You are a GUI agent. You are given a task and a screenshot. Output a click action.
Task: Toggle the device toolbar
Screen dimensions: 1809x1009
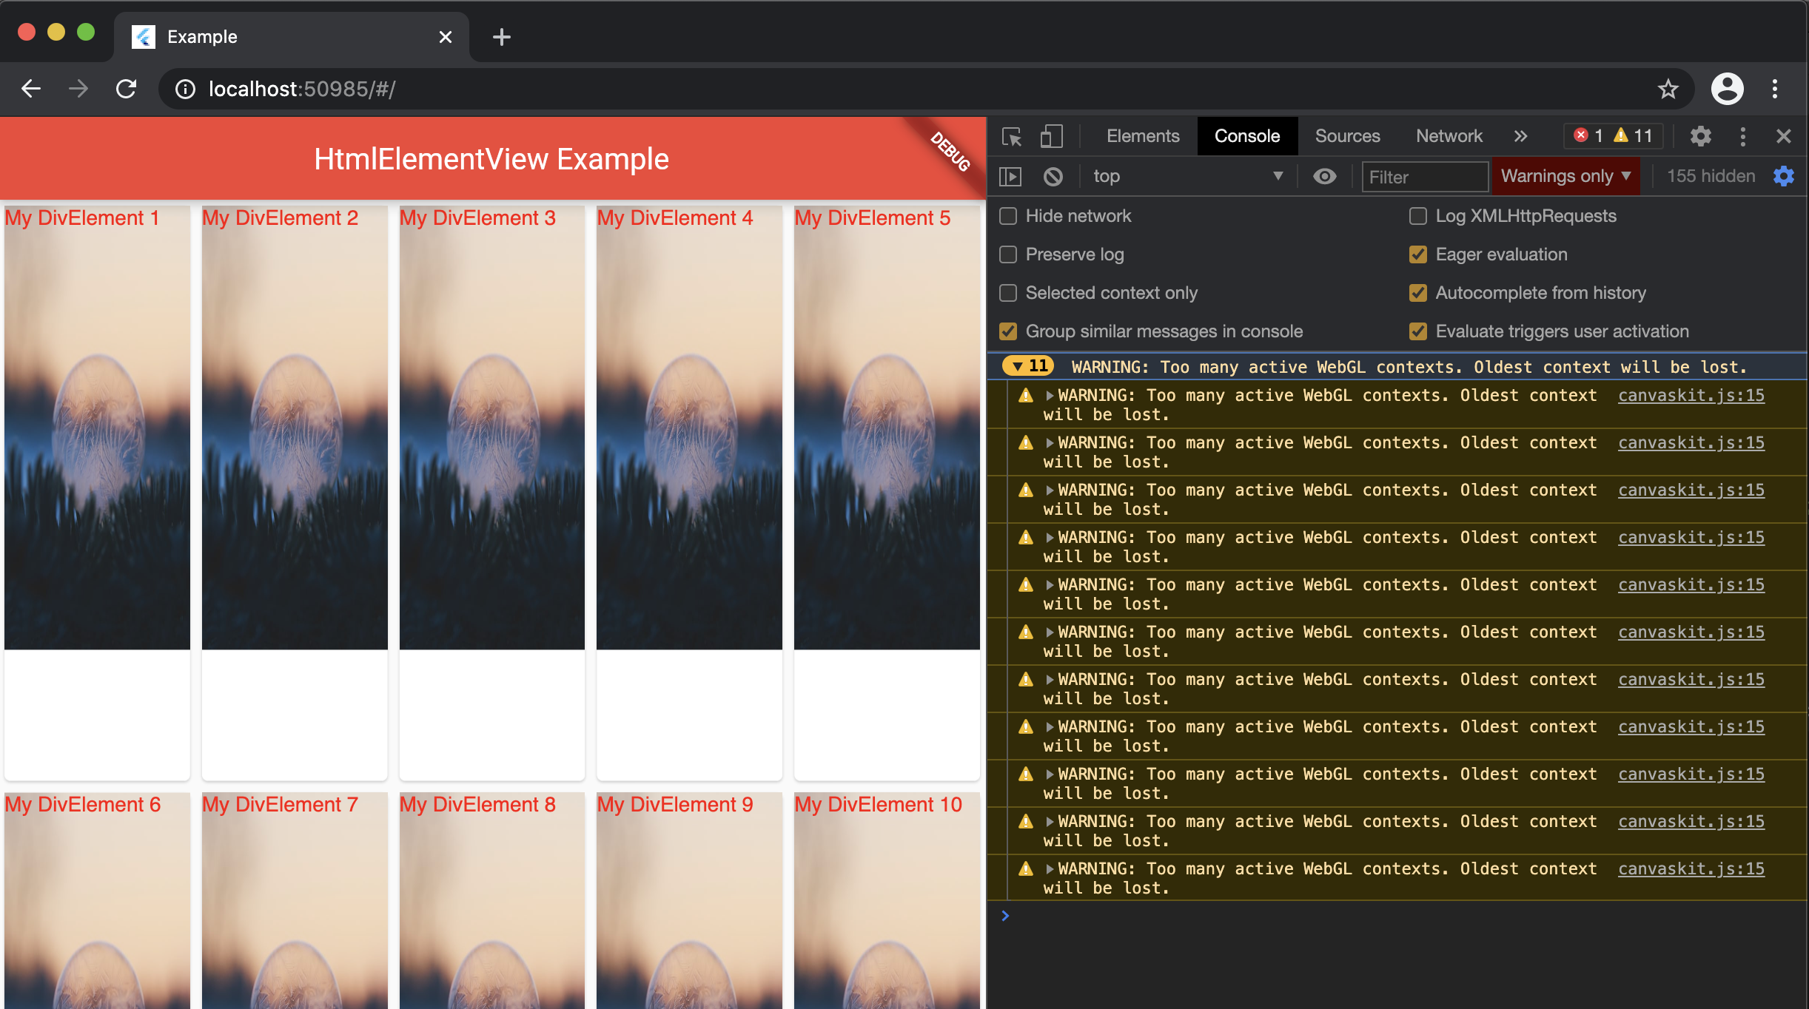click(x=1052, y=136)
